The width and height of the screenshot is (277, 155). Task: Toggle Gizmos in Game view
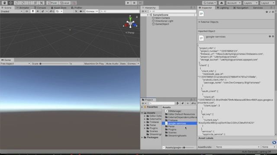[132, 64]
